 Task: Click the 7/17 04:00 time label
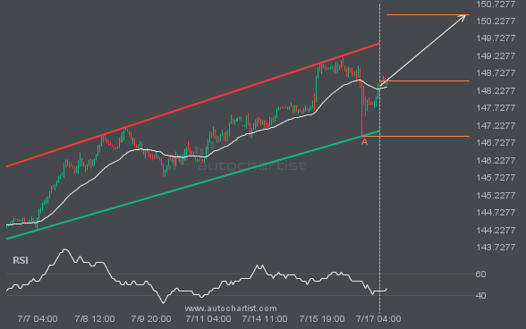click(378, 319)
